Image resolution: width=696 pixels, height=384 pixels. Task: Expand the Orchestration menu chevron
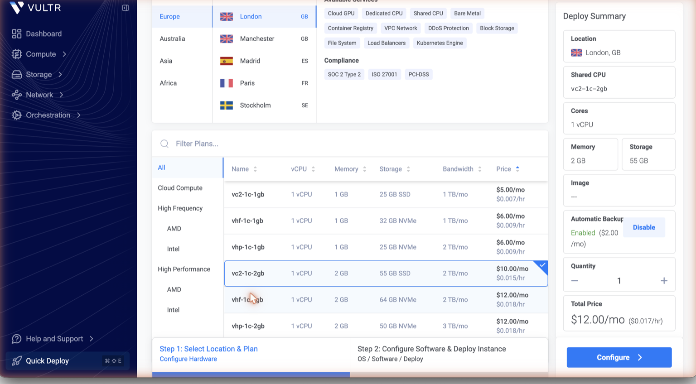pos(79,115)
